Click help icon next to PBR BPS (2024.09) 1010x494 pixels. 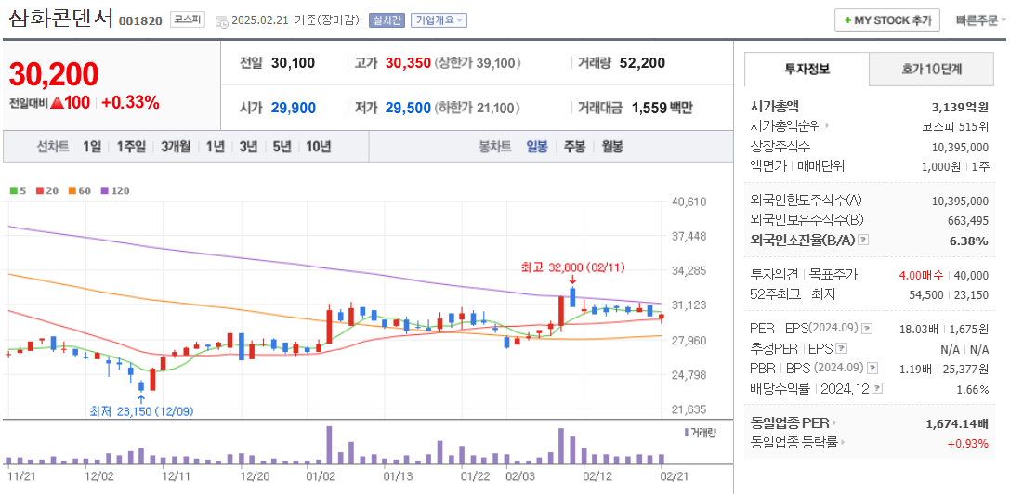tap(872, 369)
